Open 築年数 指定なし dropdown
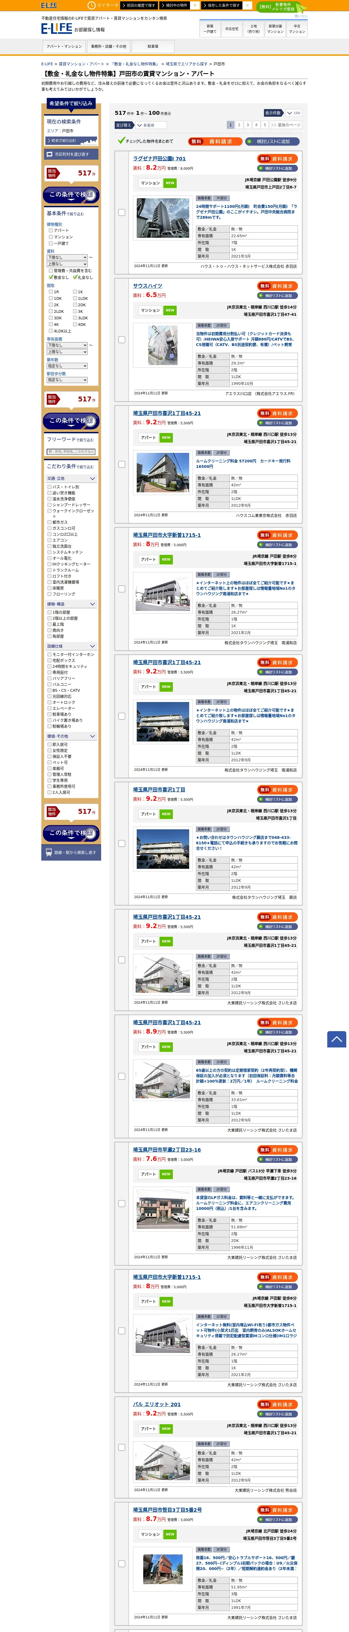Viewport: 349px width, 1632px height. tap(67, 366)
